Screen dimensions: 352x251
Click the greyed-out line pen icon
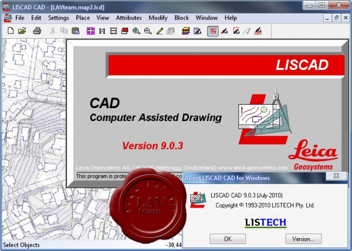[247, 31]
